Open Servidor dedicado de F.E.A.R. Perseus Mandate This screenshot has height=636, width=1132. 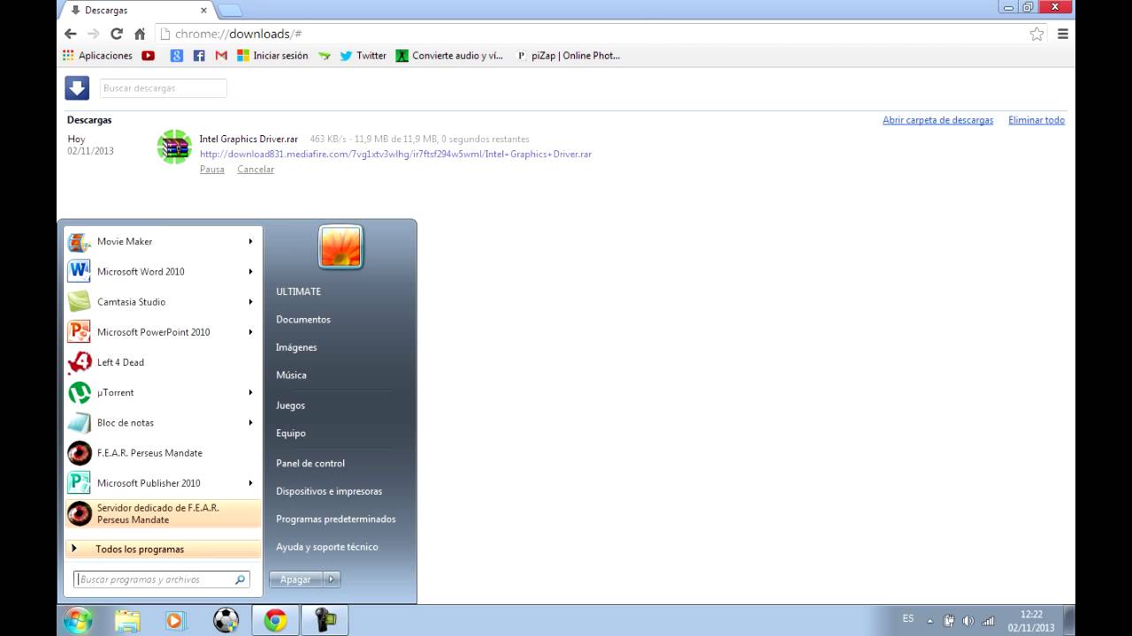click(x=164, y=513)
